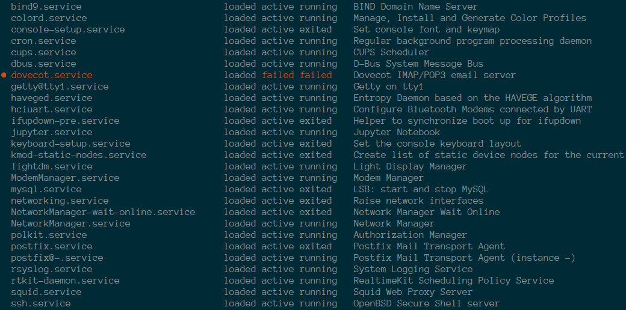This screenshot has width=626, height=310.
Task: Click the squid.service unit name
Action: (x=46, y=292)
